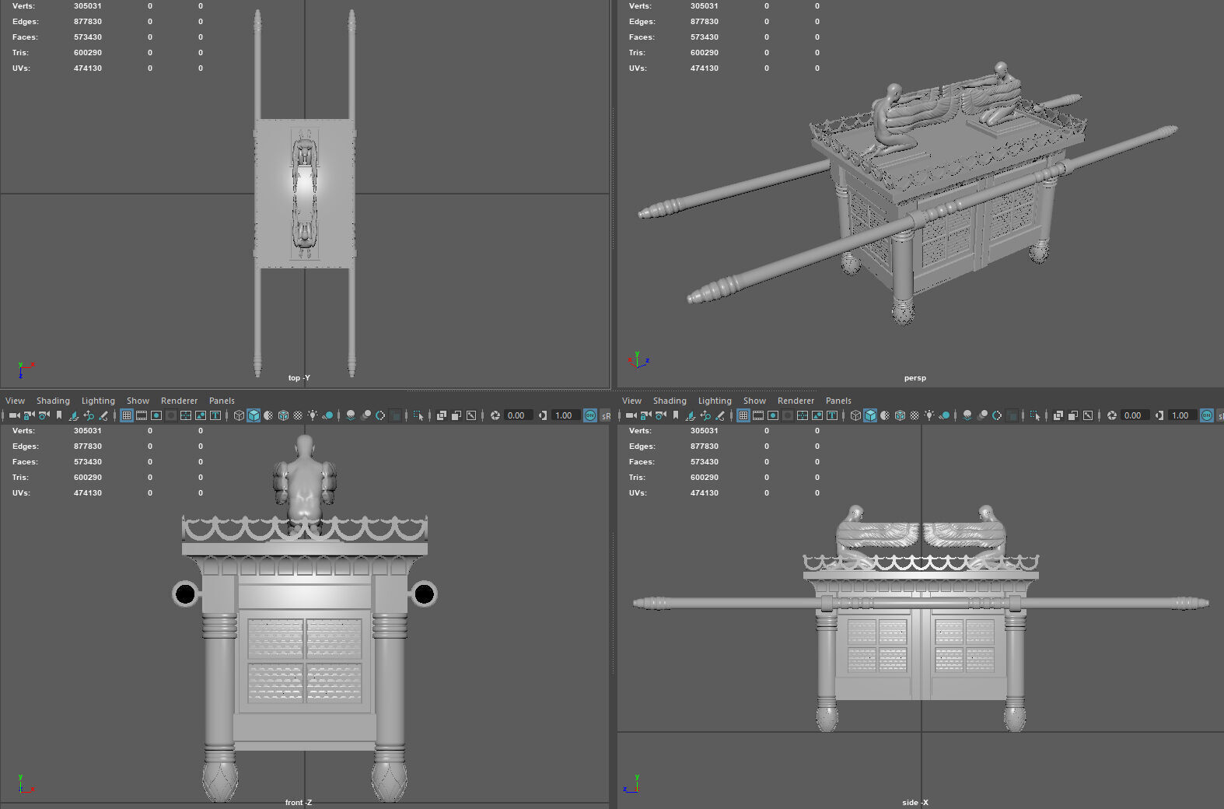Open Lighting menu in side view panel
Viewport: 1224px width, 809px height.
715,401
